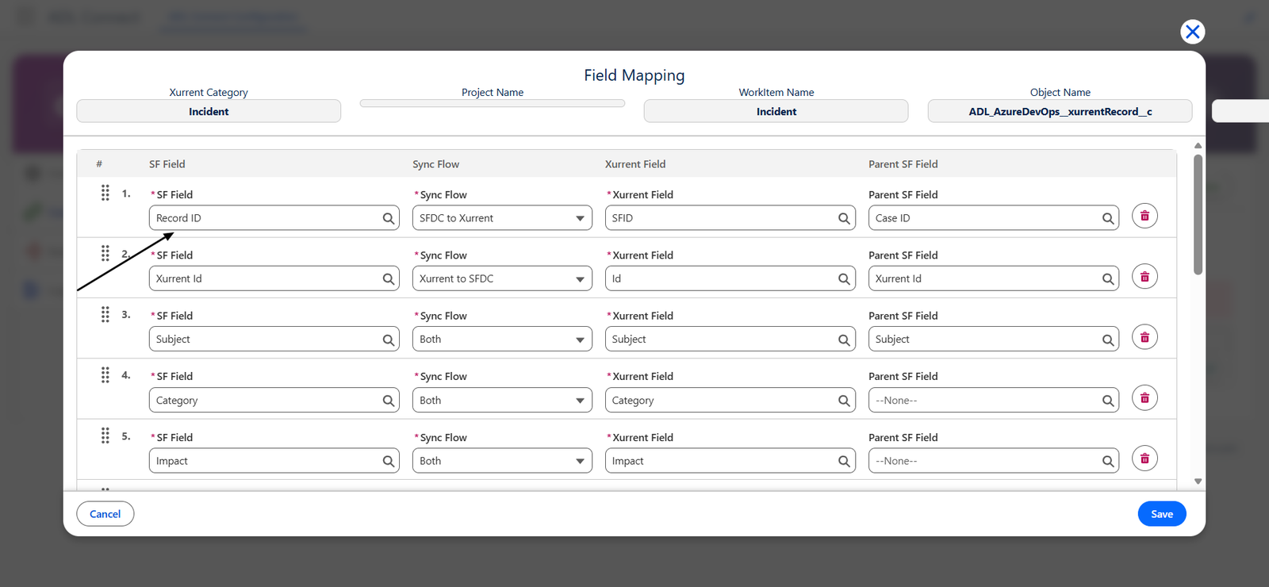Expand Sync Flow dropdown for row 4 Category
The image size is (1269, 587).
tap(502, 400)
